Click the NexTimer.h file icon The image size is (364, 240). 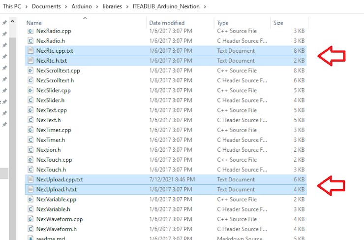[x=30, y=140]
